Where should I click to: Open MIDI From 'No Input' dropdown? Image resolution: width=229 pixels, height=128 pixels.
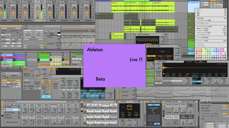click(29, 75)
